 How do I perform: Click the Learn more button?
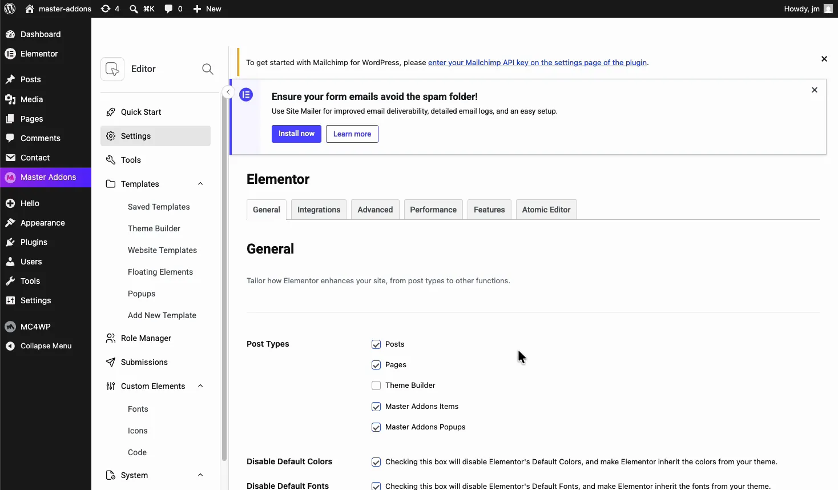[352, 134]
